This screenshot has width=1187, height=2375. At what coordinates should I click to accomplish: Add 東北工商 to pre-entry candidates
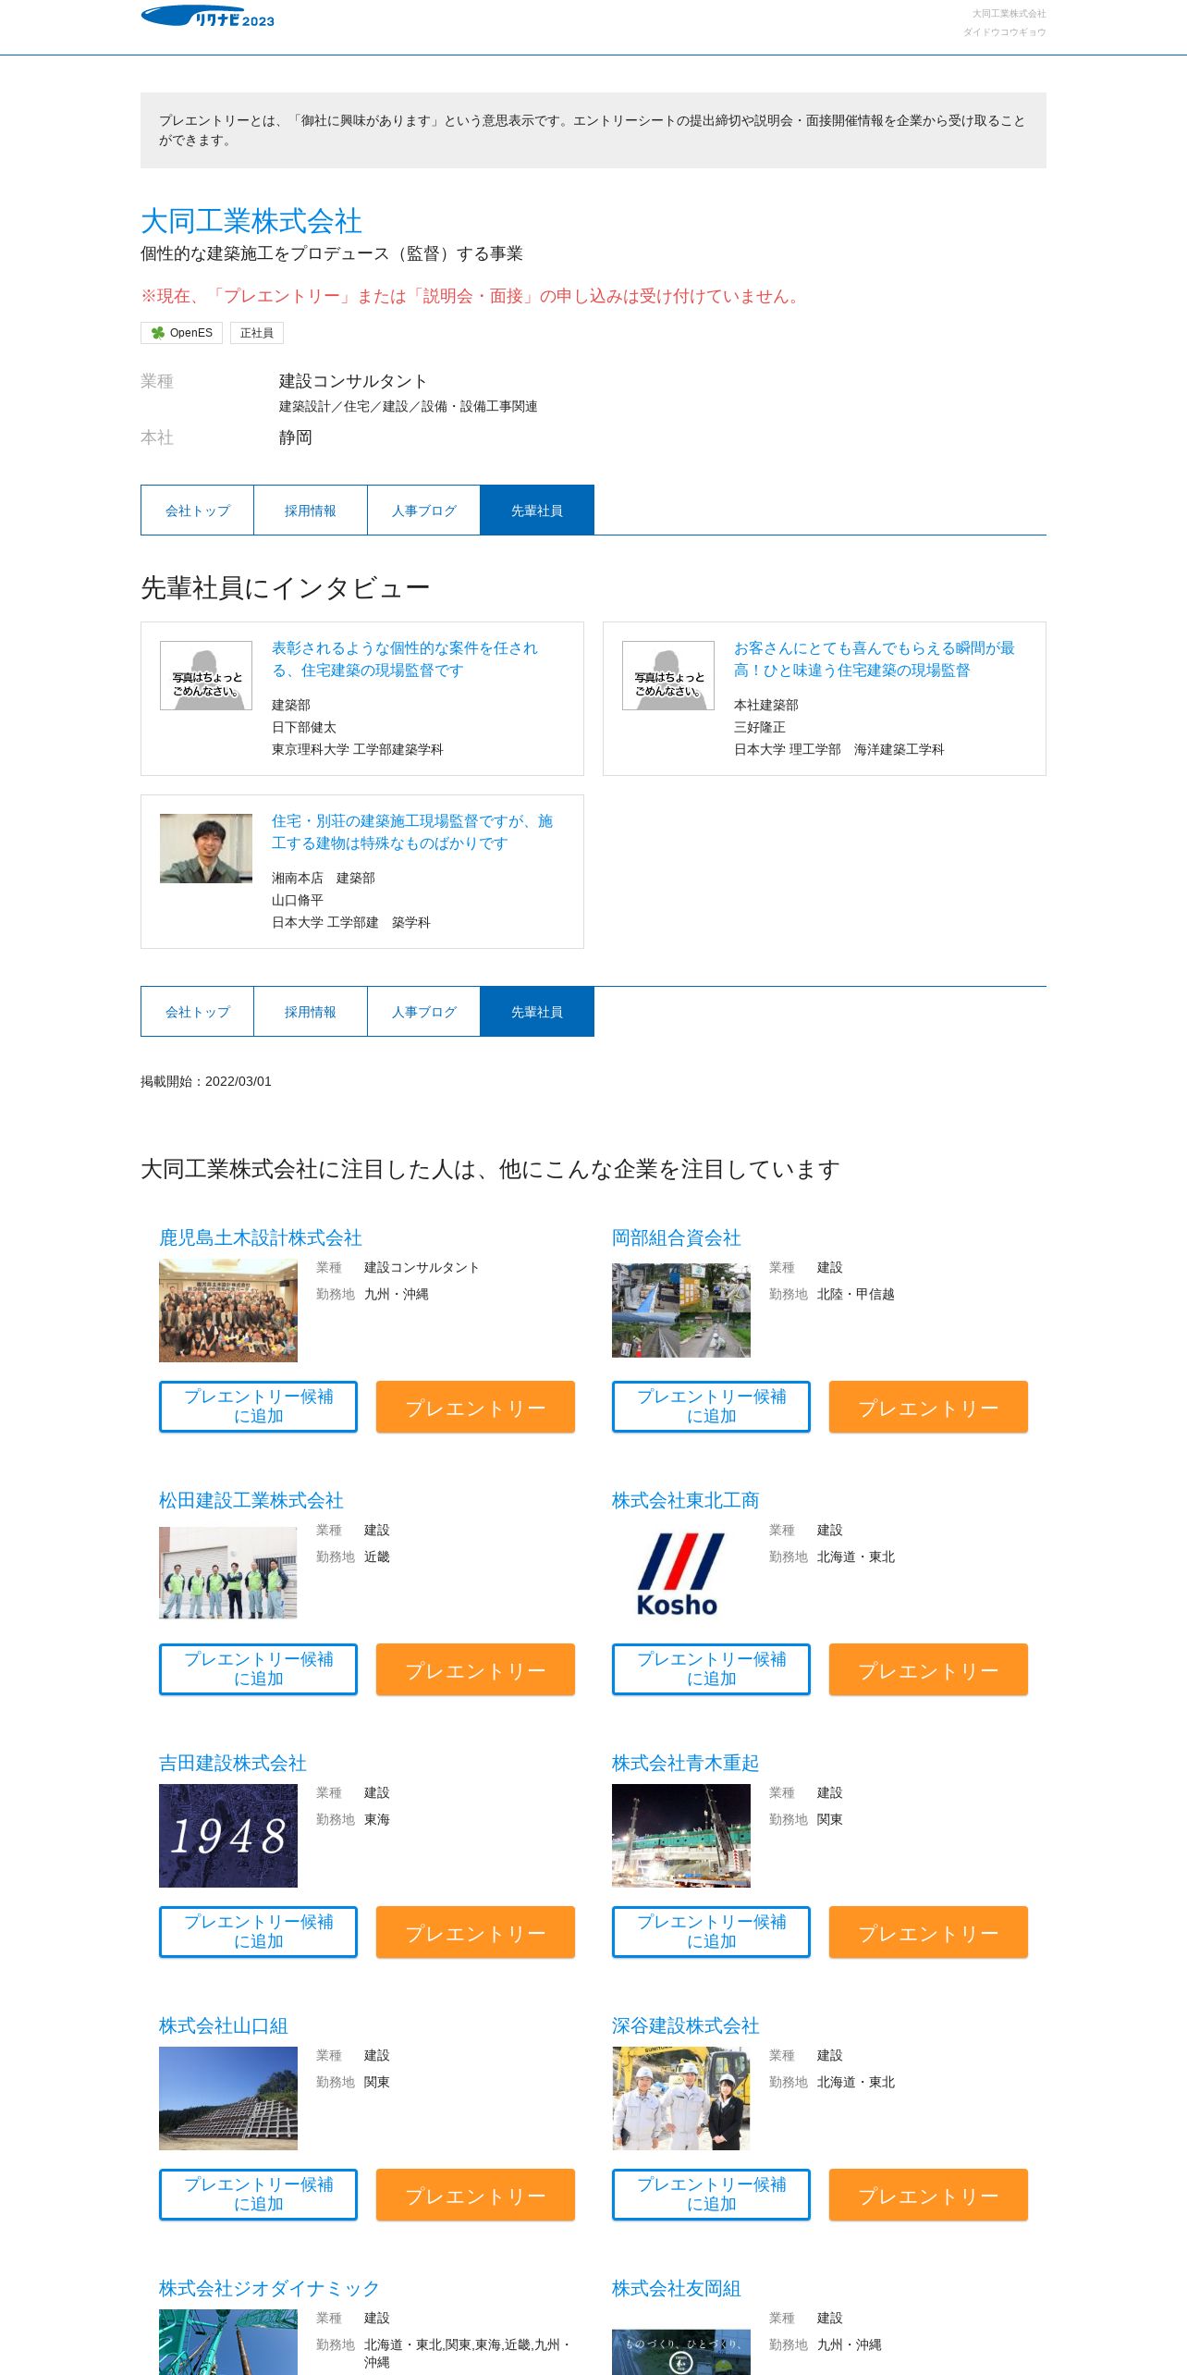coord(711,1669)
